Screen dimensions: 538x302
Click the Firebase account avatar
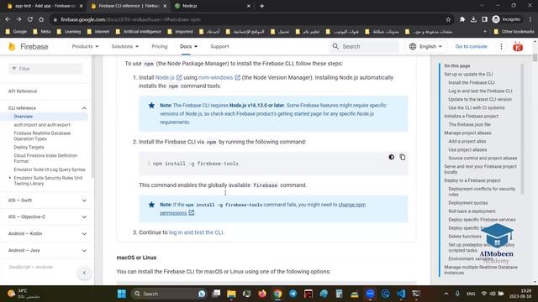(x=518, y=47)
